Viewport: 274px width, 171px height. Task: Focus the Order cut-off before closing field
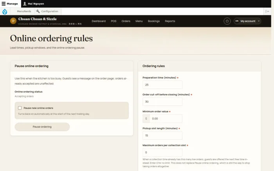(x=162, y=102)
